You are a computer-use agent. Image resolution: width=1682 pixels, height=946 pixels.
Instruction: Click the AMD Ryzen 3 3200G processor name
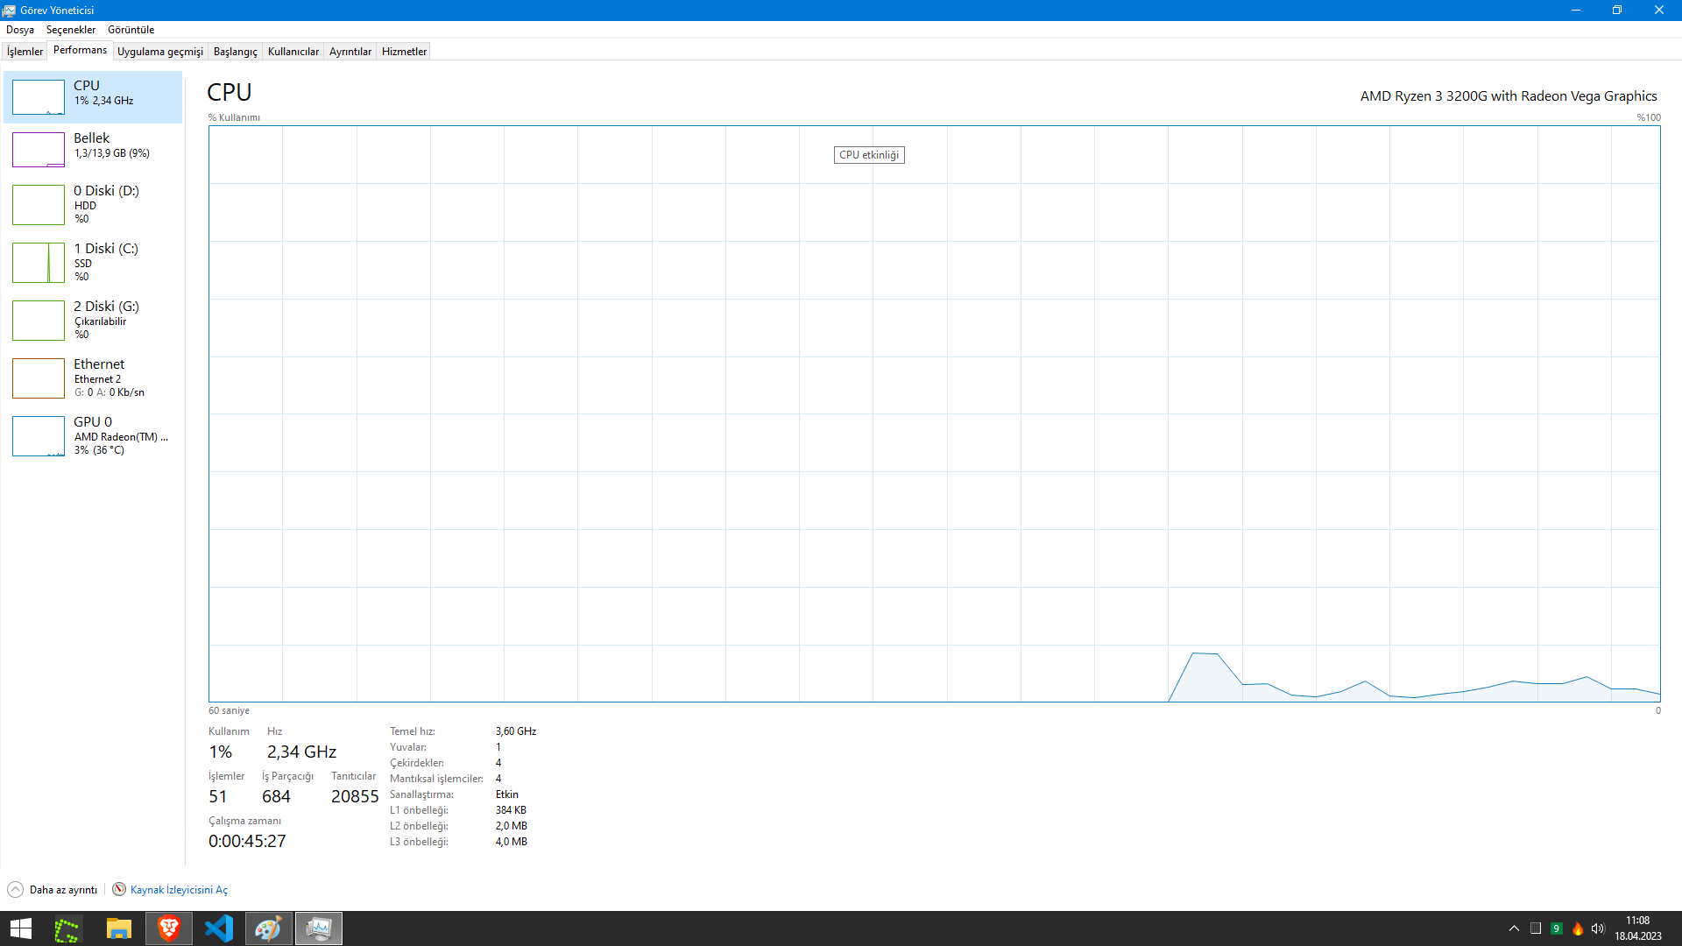1509,96
